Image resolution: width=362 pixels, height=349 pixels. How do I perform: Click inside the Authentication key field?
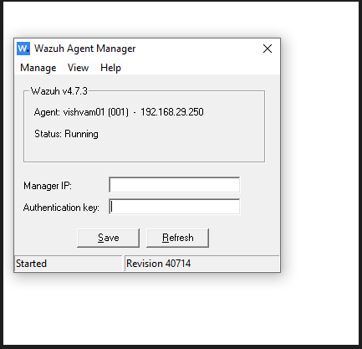(175, 207)
